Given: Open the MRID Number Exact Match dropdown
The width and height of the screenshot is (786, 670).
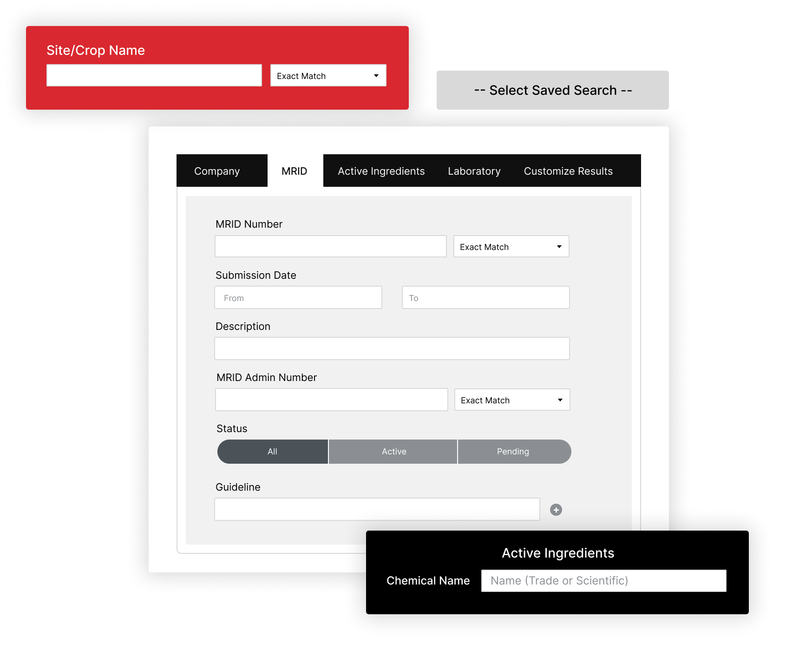Looking at the screenshot, I should pos(511,246).
